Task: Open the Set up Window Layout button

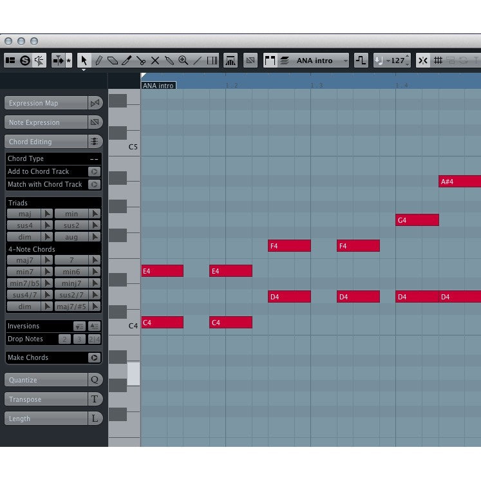Action: (x=10, y=61)
